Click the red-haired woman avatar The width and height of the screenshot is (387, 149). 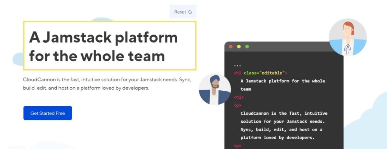pos(348,37)
